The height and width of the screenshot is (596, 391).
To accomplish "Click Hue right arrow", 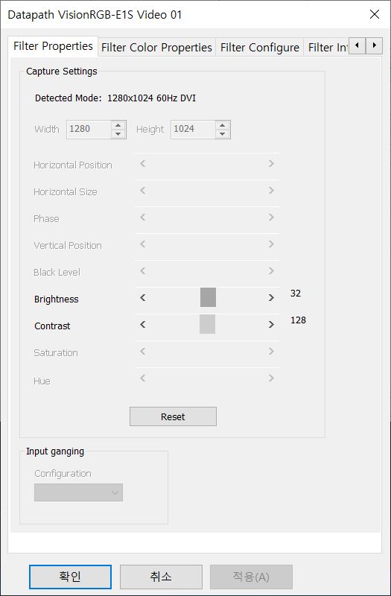I will coord(271,378).
